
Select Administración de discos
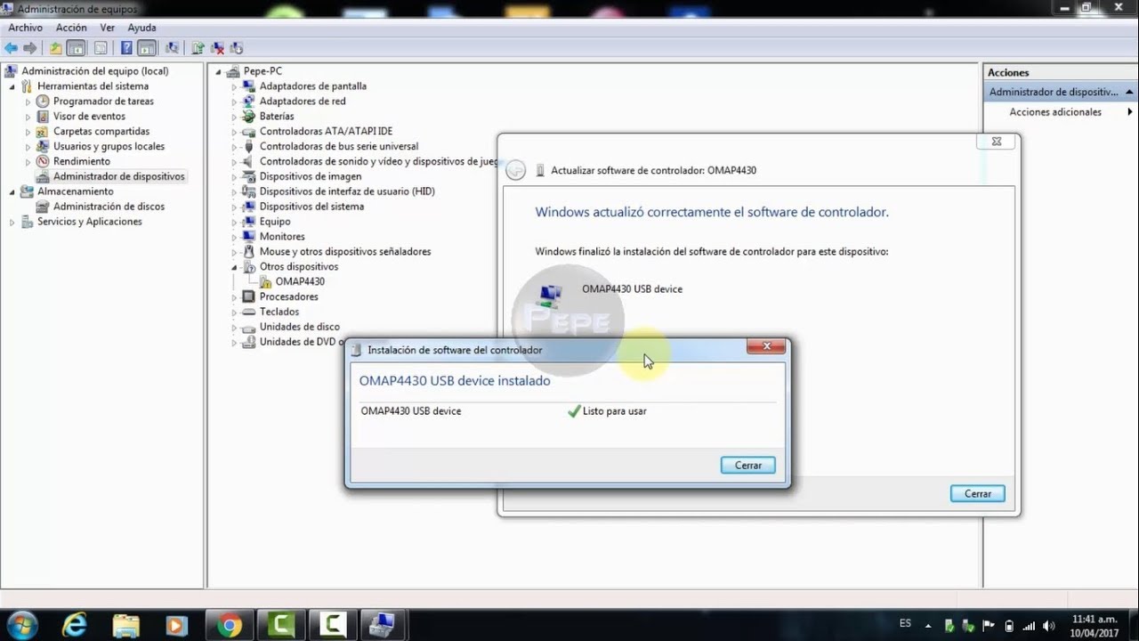pyautogui.click(x=109, y=207)
